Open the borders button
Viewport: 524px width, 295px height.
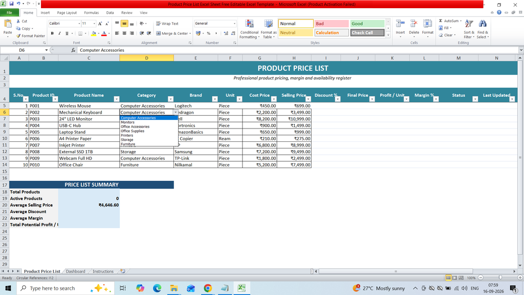pyautogui.click(x=80, y=33)
